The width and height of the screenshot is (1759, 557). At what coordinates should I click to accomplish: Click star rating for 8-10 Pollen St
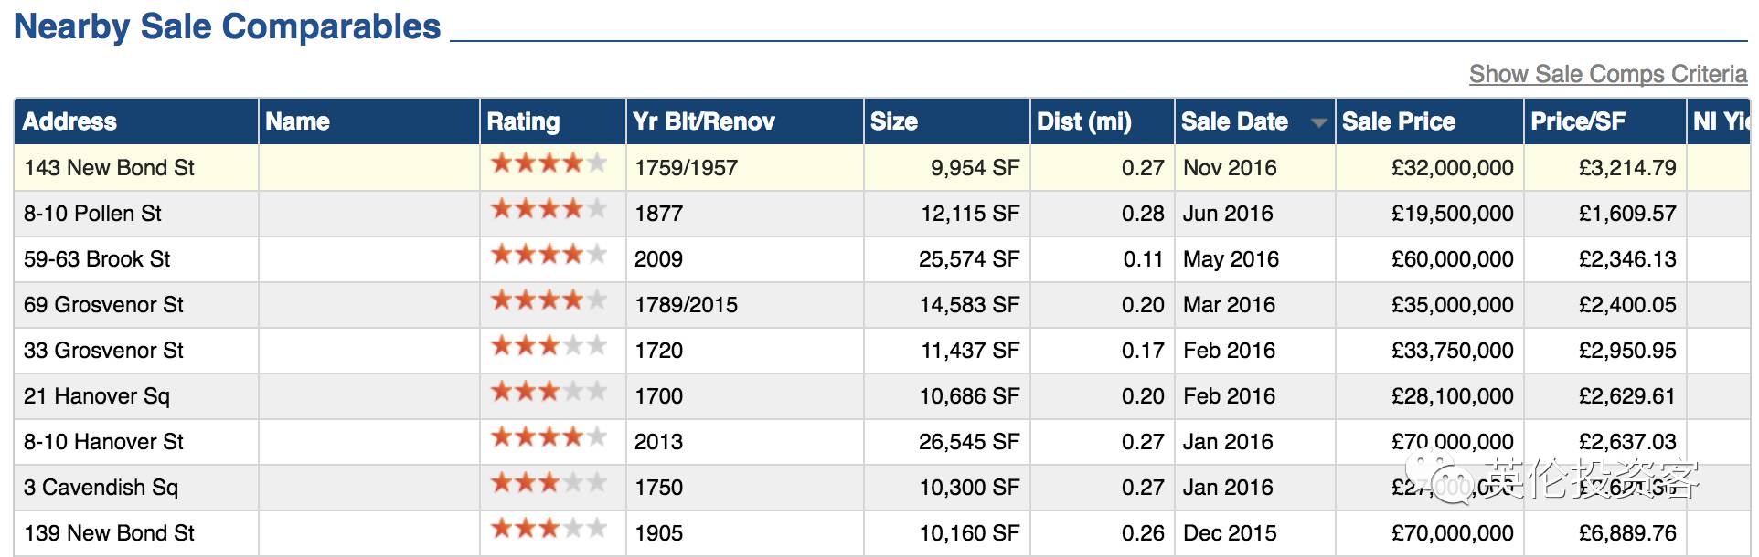[x=549, y=210]
